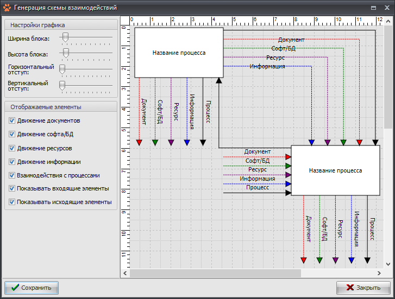Select the top-left Название процесса block
395x299 pixels.
point(179,53)
